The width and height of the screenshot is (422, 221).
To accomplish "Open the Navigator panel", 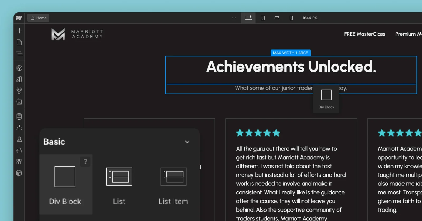I will pos(19,53).
